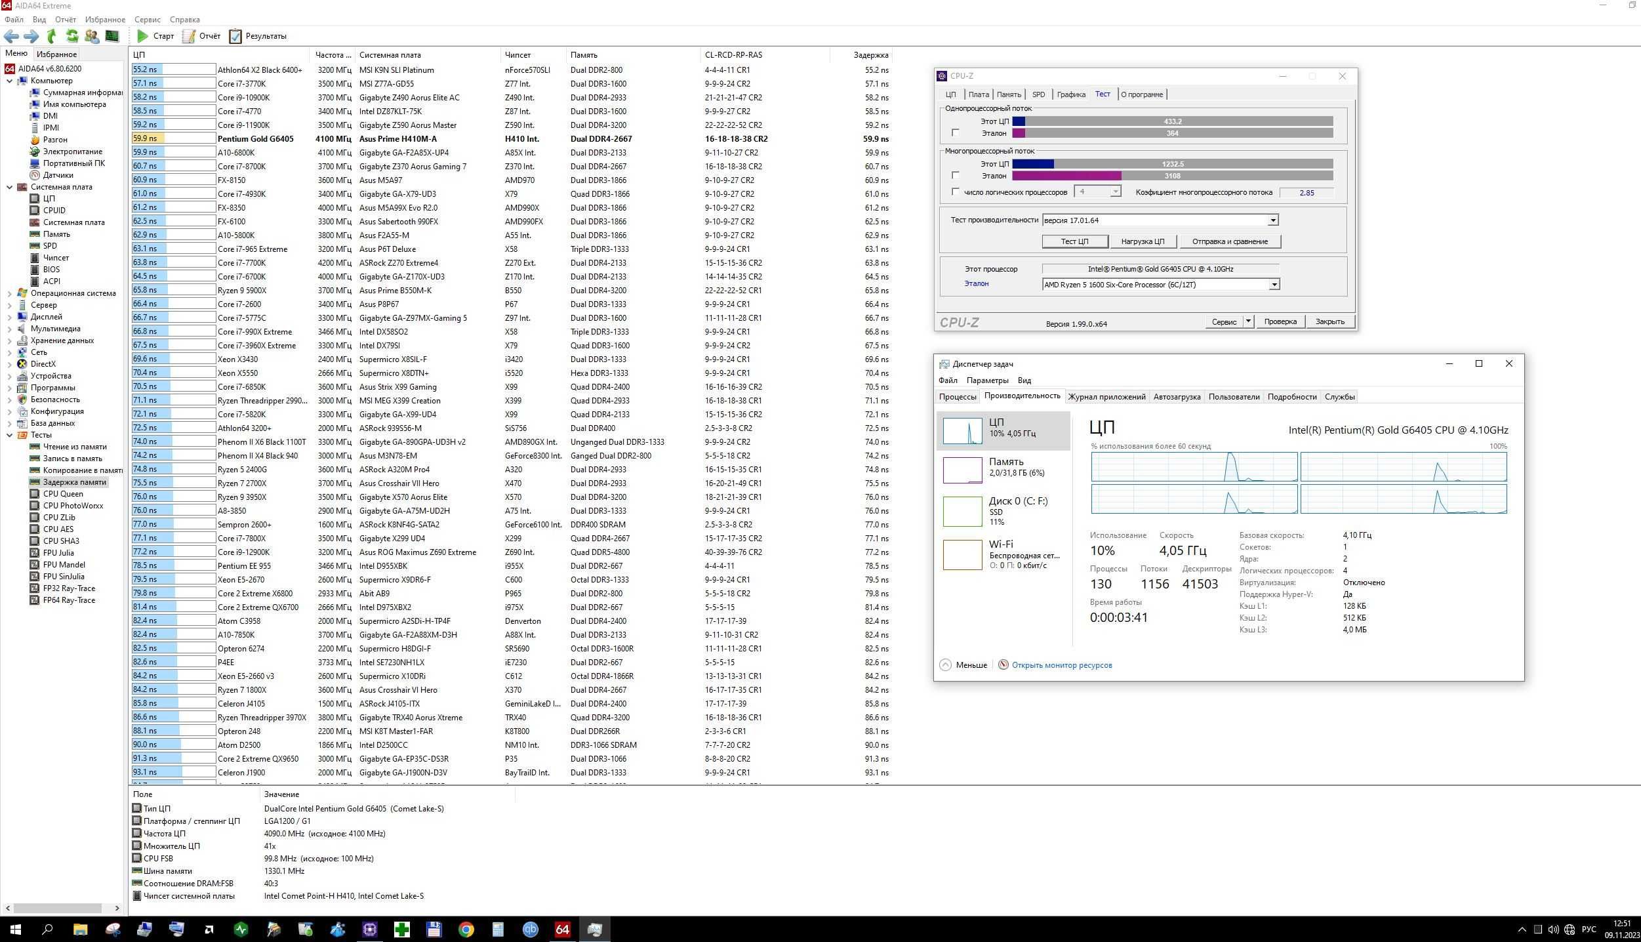Click the qBittorrent taskbar icon
Screen dimensions: 1641x942
530,930
